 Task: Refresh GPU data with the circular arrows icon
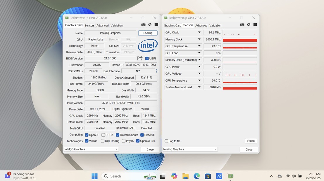coord(150,24)
